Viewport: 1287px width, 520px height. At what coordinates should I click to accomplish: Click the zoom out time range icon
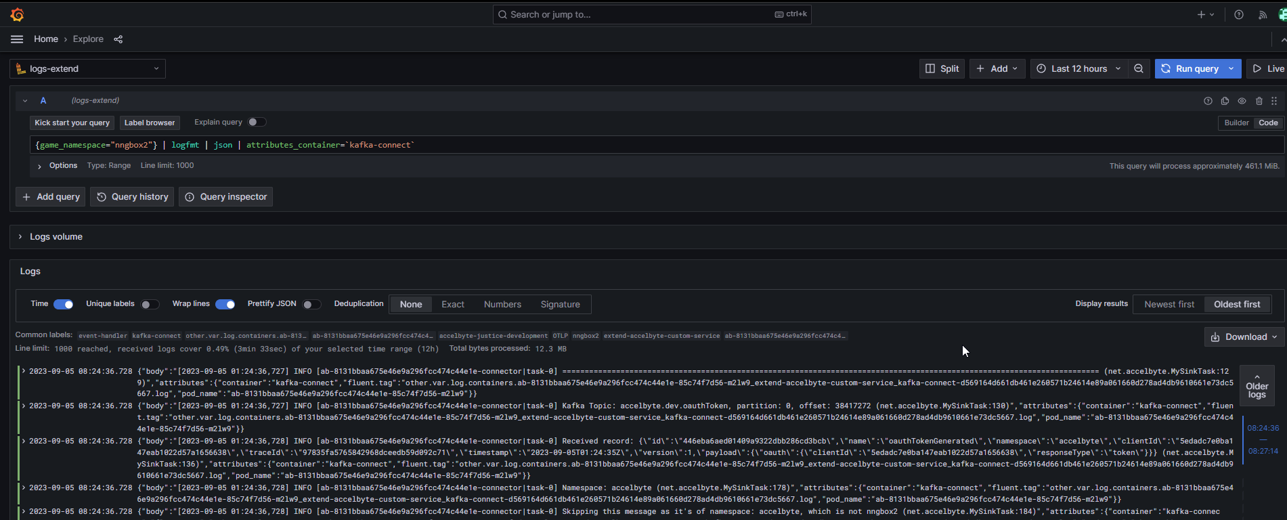1139,68
